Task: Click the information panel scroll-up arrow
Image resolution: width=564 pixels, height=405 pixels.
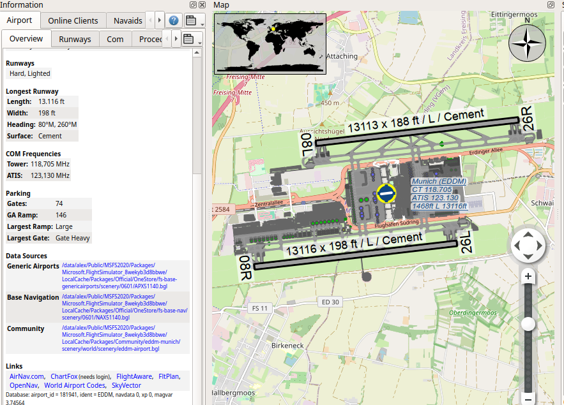Action: (197, 53)
